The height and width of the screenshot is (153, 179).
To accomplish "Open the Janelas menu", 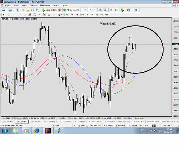I will click(x=56, y=5).
